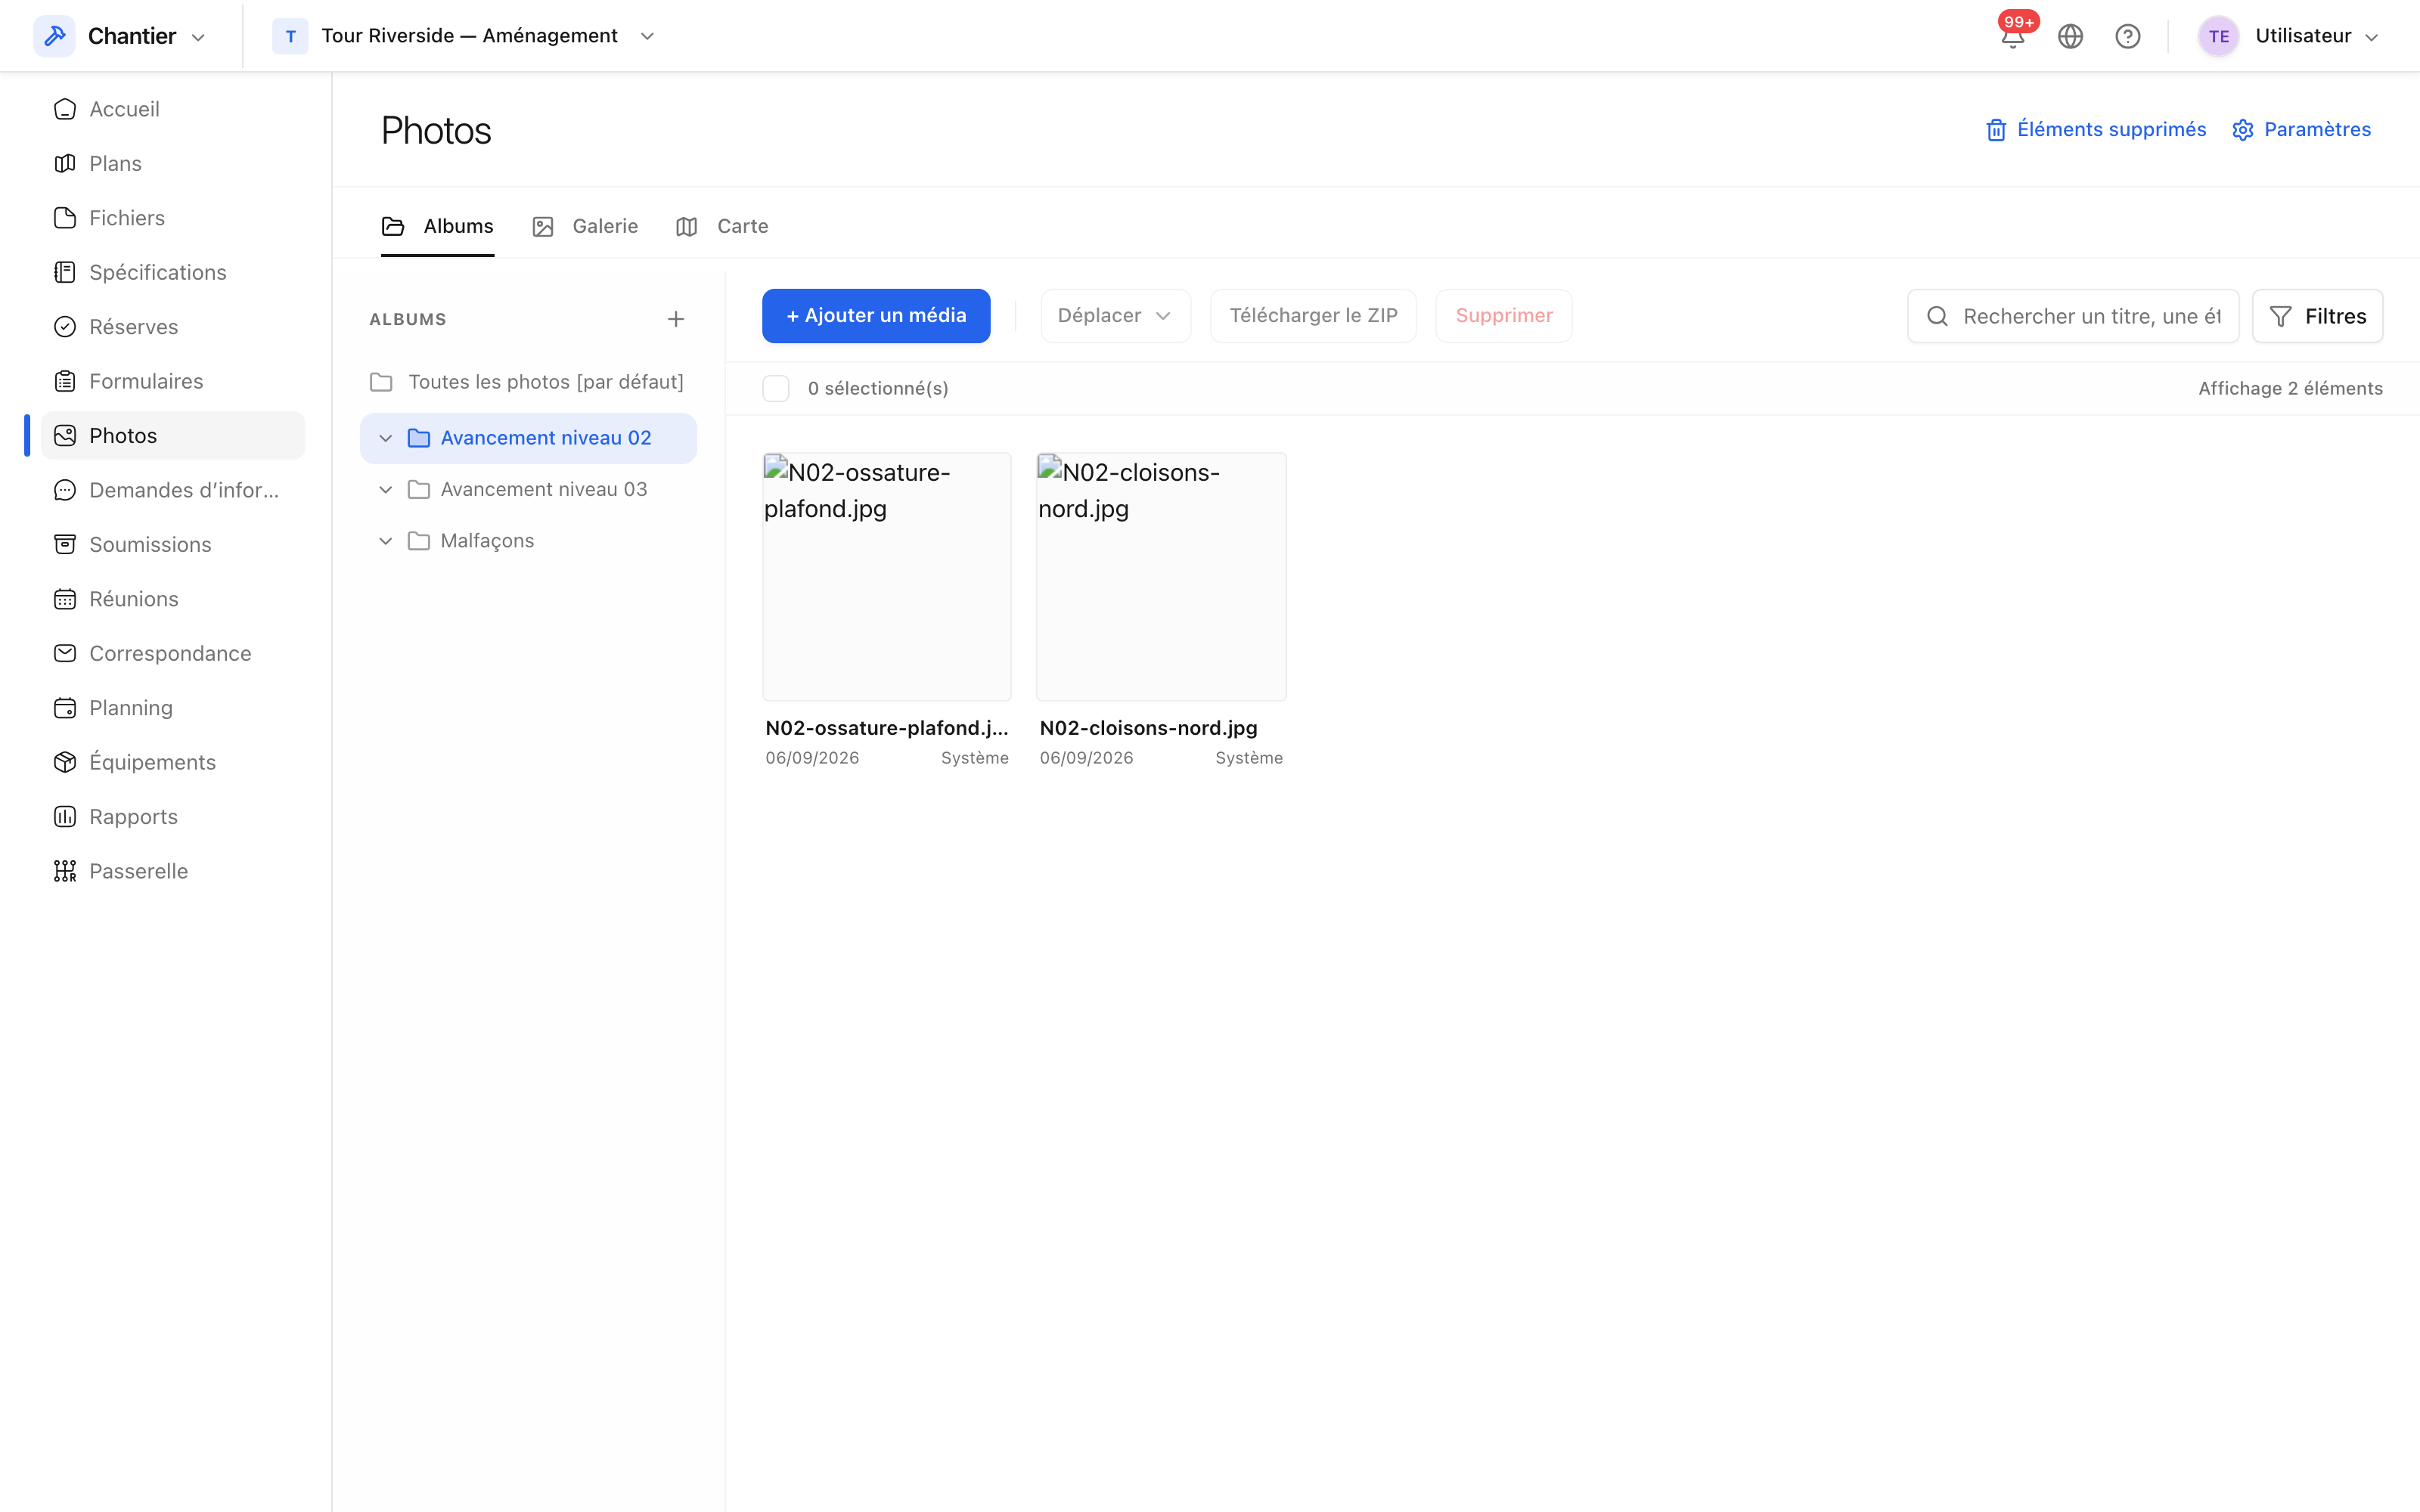Click the Réserves checkmark icon
This screenshot has height=1512, width=2420.
(65, 327)
